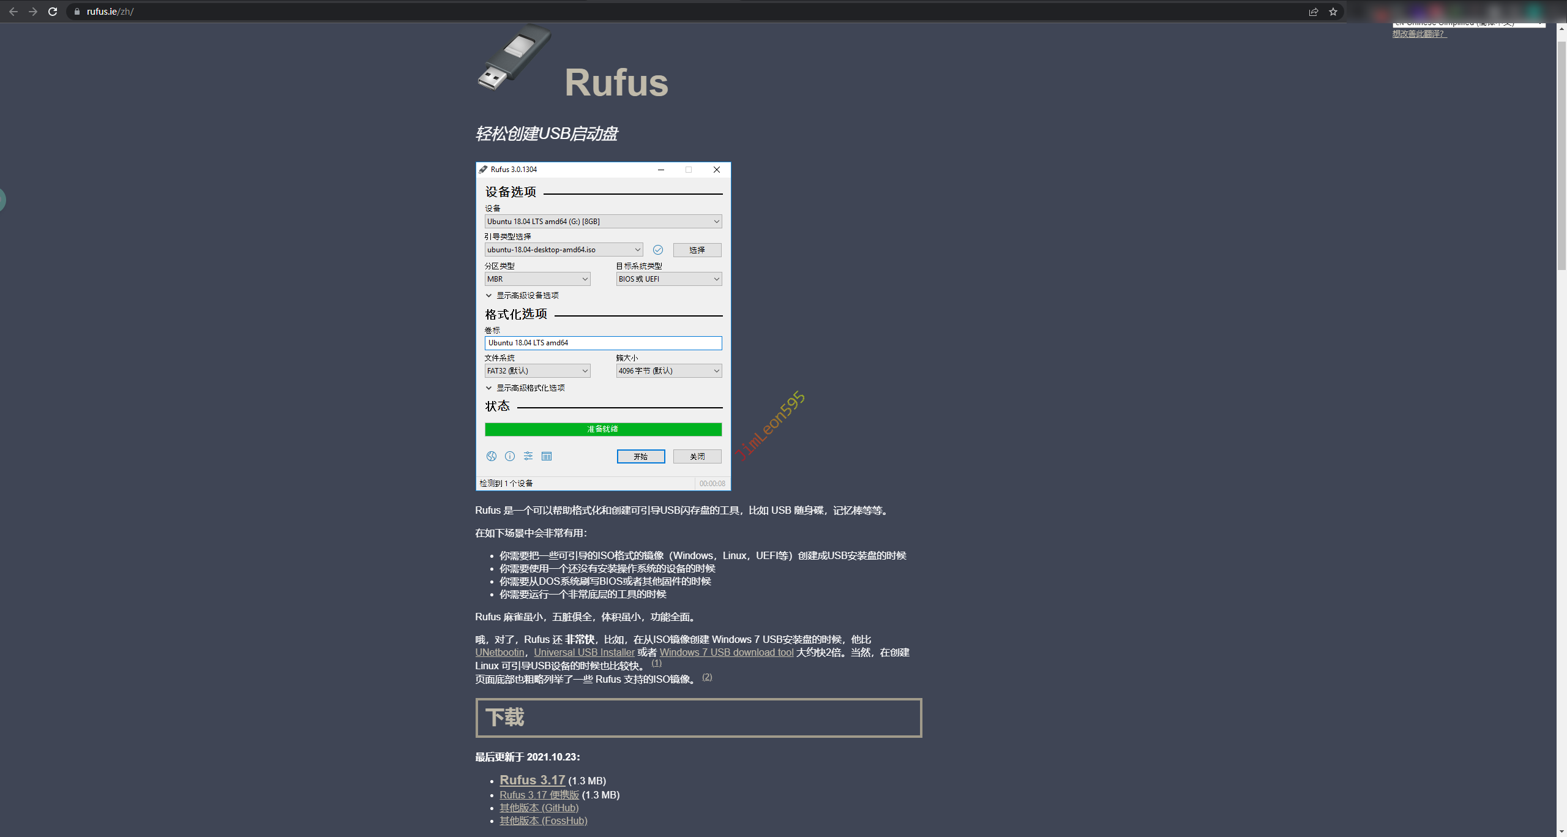Open the MBR partition type dropdown
This screenshot has height=837, width=1567.
click(537, 279)
